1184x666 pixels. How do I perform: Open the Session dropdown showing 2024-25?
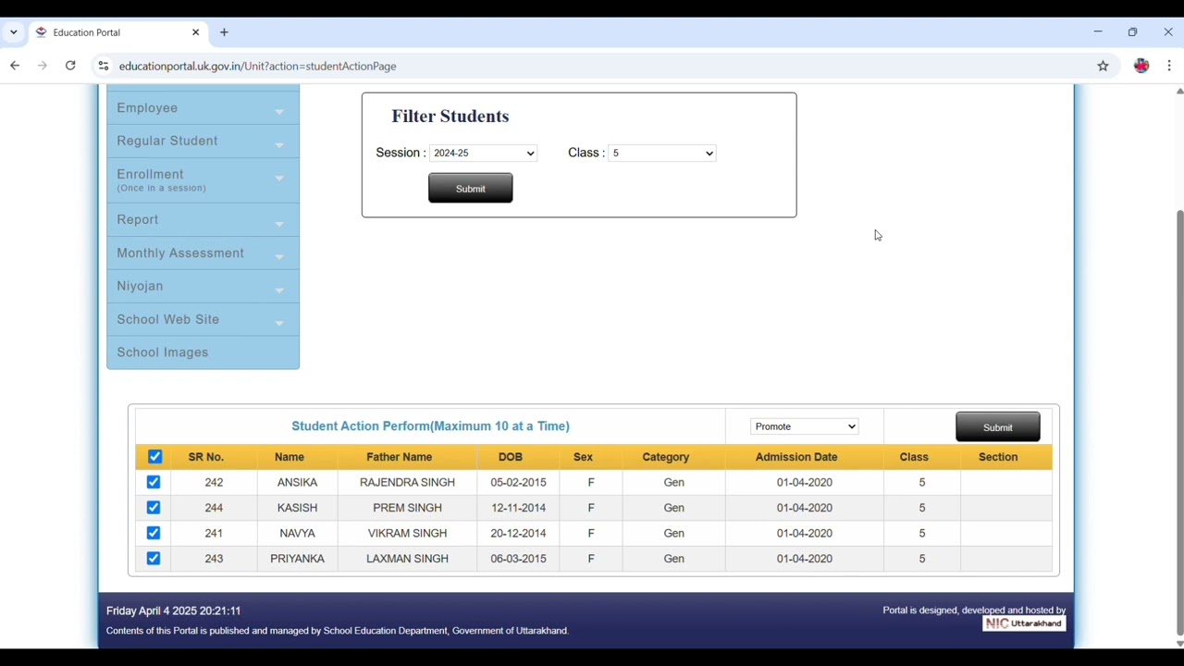[x=484, y=154]
